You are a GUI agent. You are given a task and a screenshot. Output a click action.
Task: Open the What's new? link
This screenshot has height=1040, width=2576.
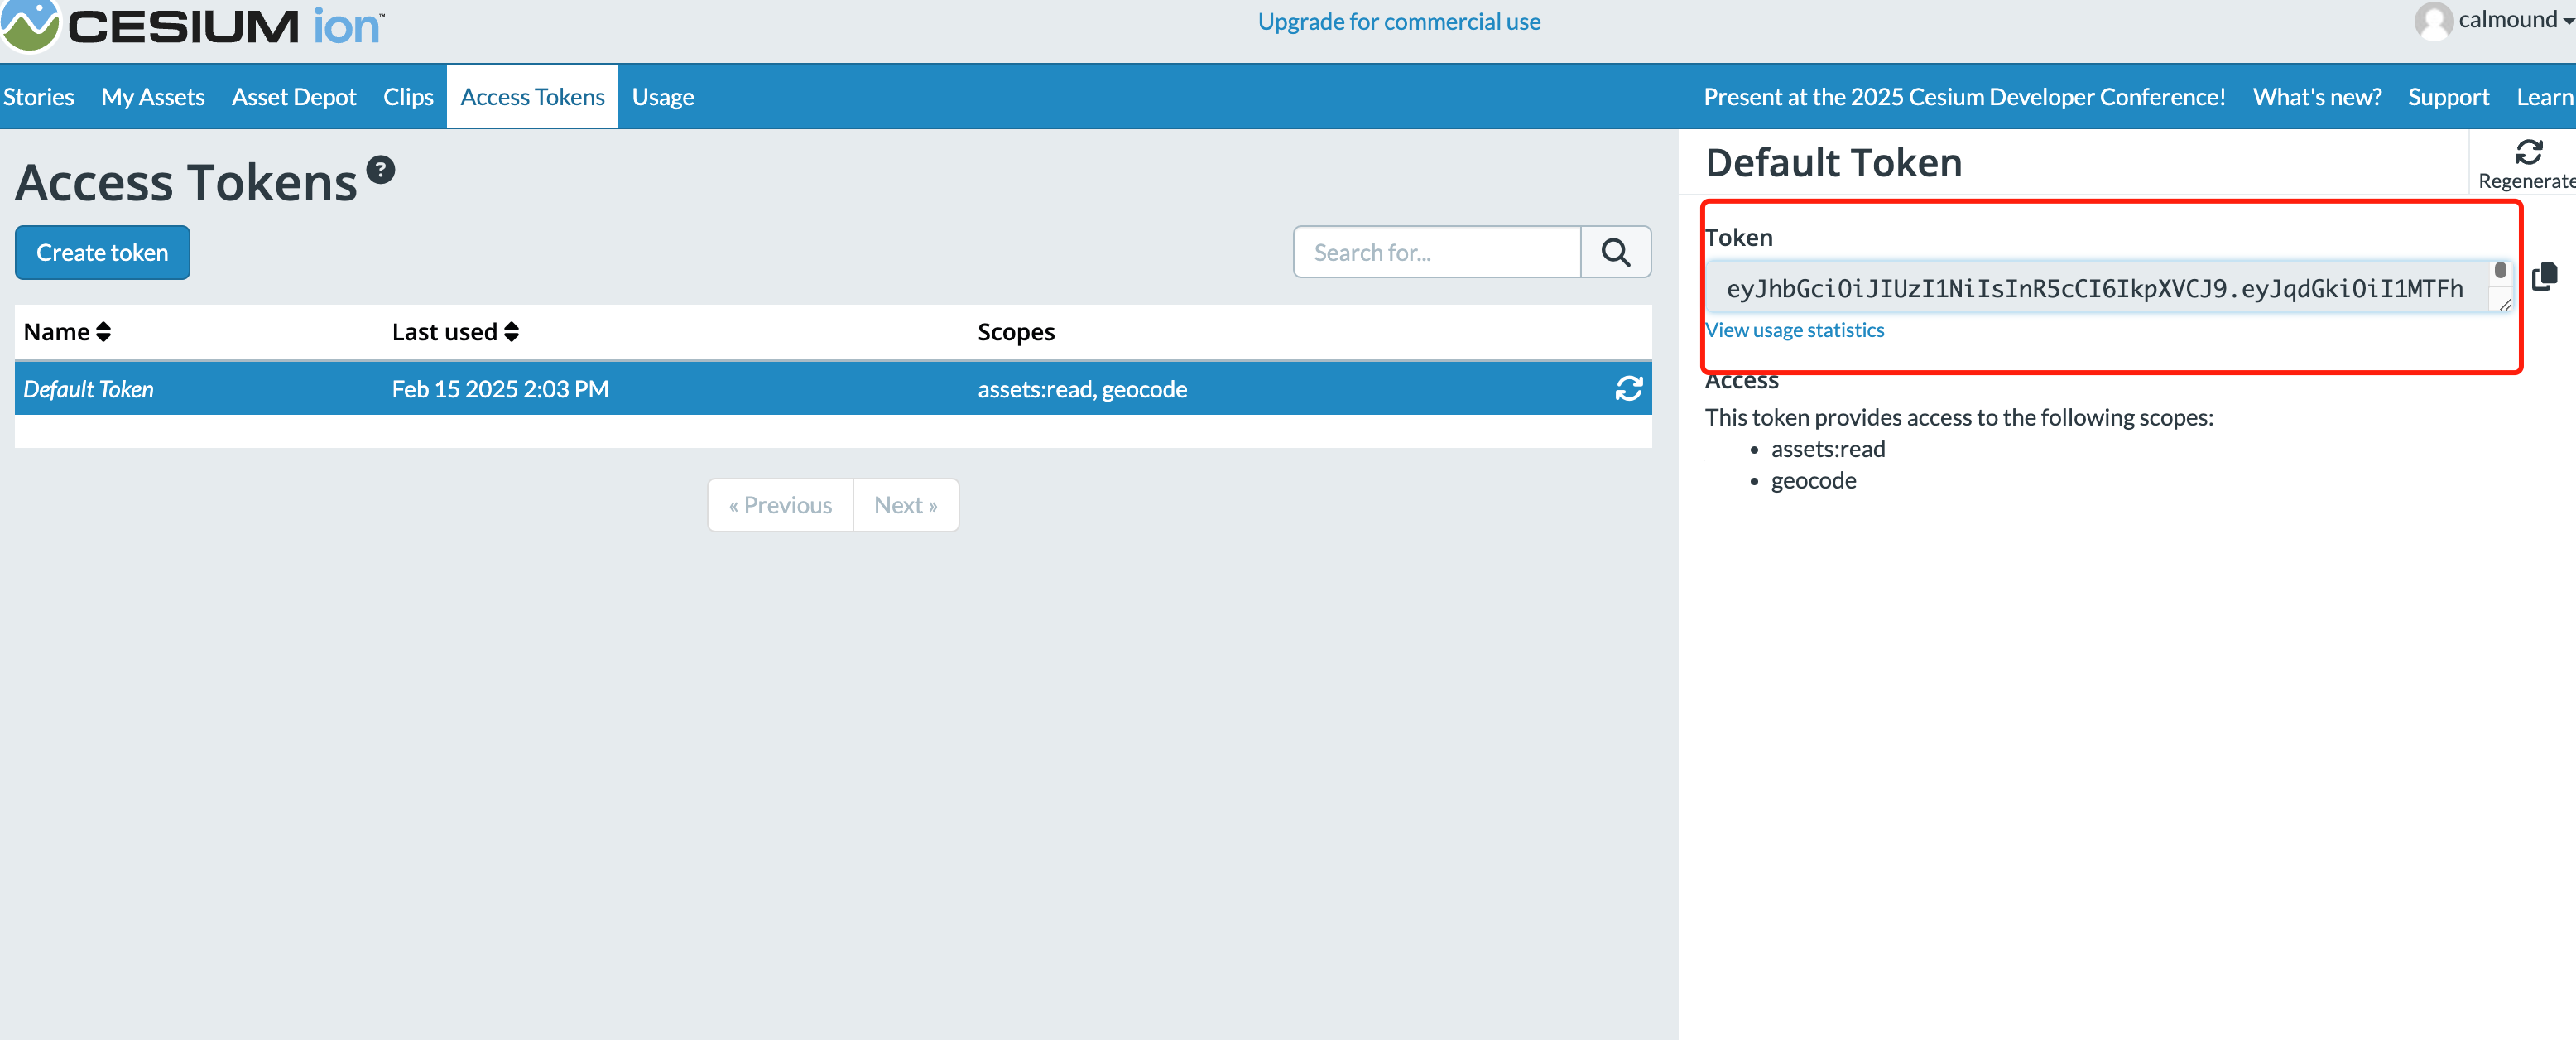(x=2316, y=97)
